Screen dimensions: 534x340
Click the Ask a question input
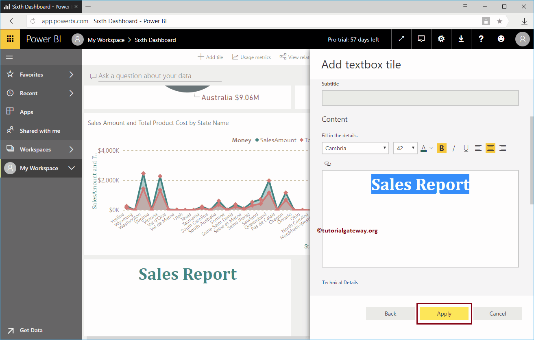point(160,76)
